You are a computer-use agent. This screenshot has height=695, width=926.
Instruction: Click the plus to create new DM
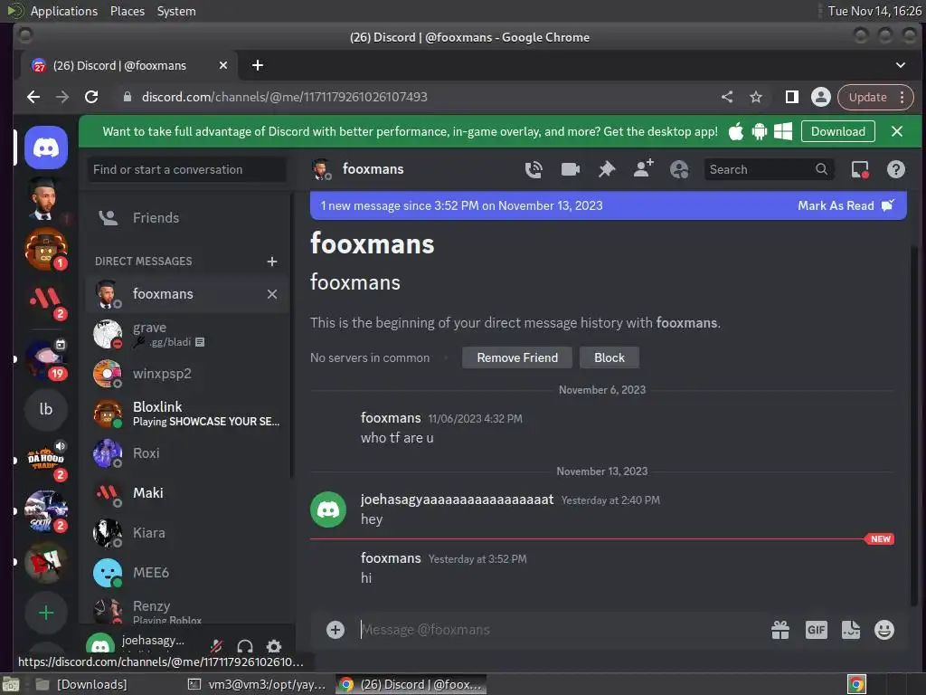pyautogui.click(x=271, y=262)
